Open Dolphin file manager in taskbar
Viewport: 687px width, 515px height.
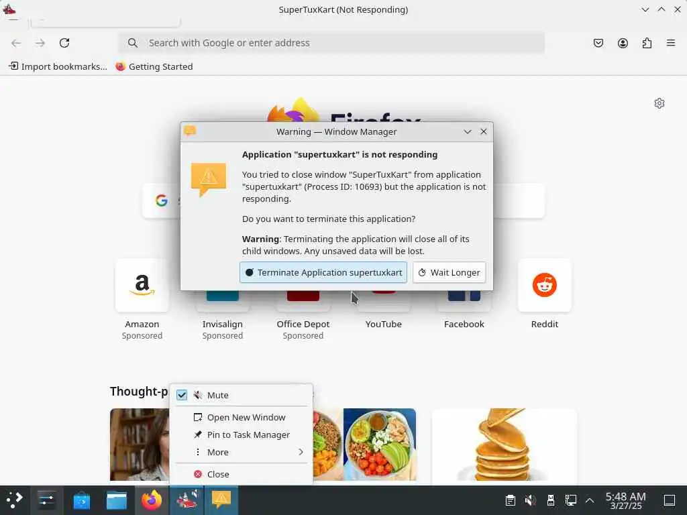[x=117, y=500]
